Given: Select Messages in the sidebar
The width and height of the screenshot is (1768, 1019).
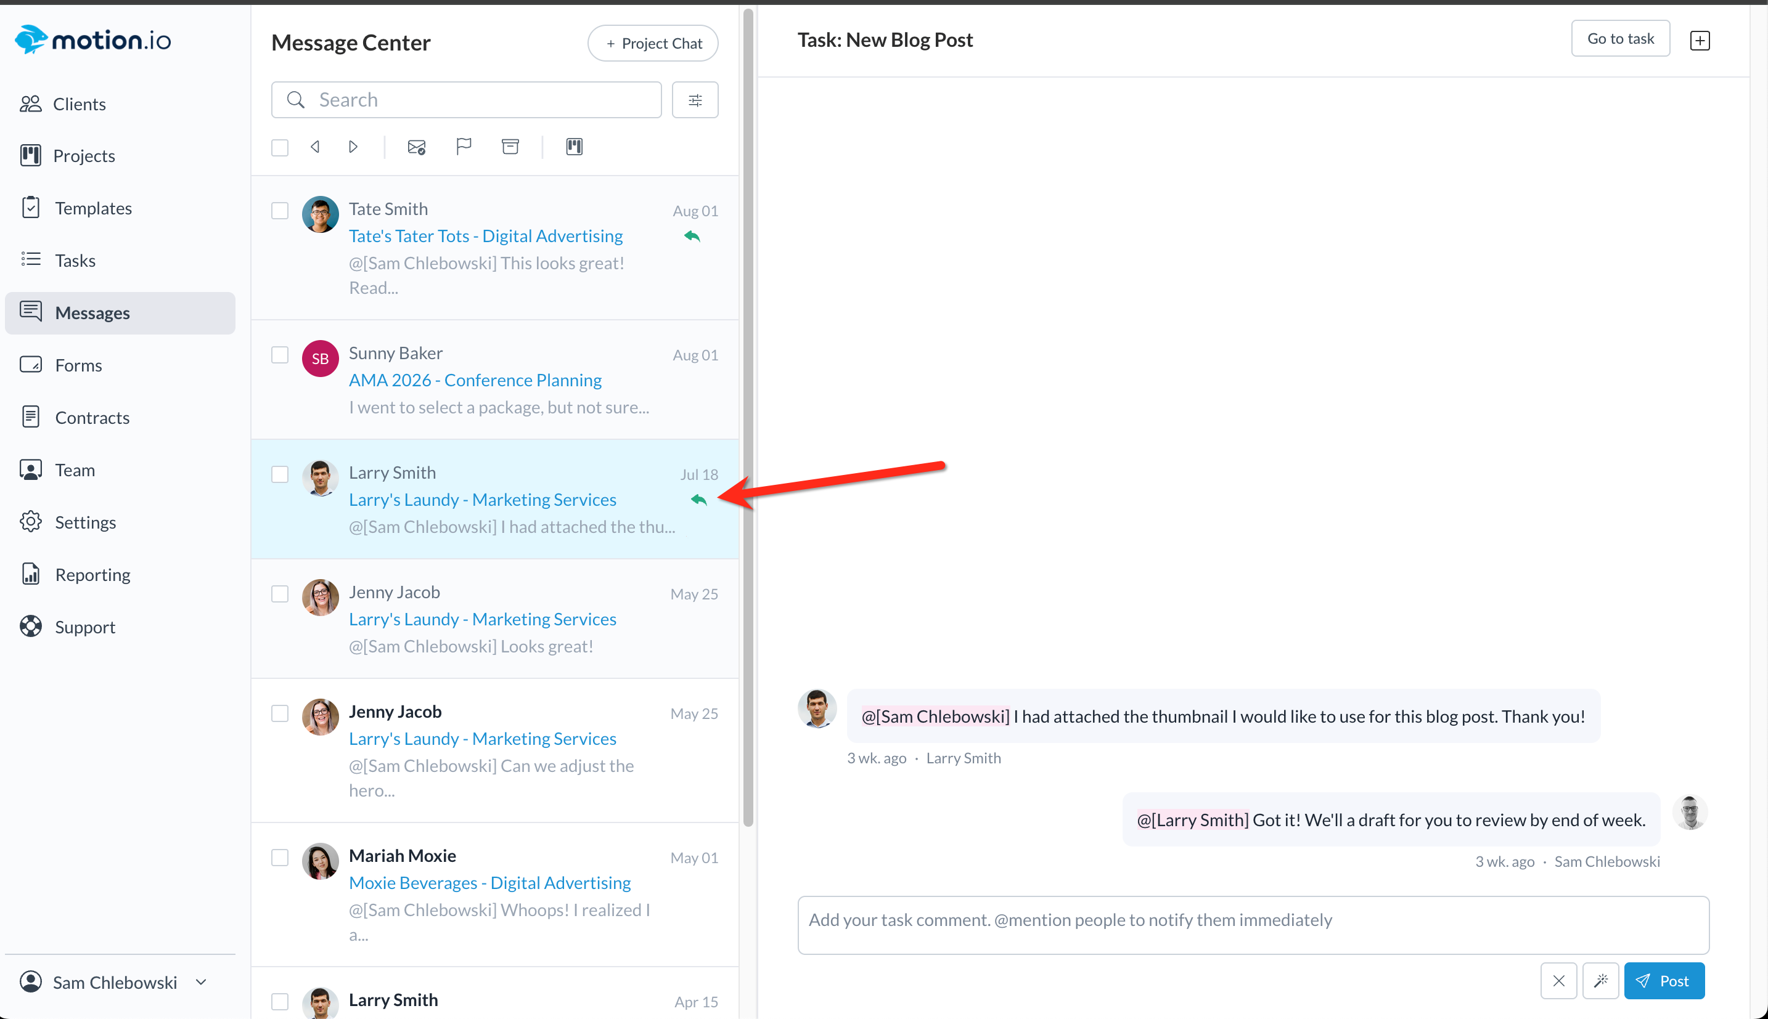Looking at the screenshot, I should 120,313.
